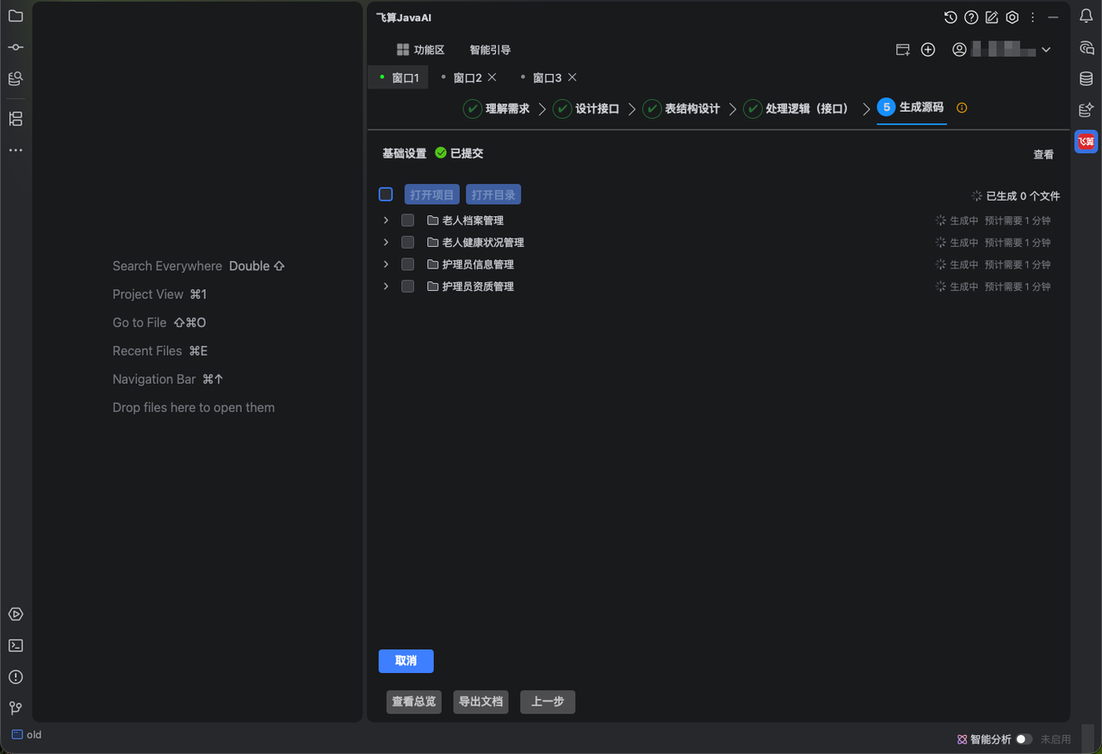Open the Notifications bell
Viewport: 1102px width, 754px height.
[x=1087, y=16]
